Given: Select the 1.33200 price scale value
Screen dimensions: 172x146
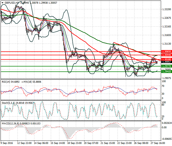Looking at the screenshot, I should click(x=167, y=9).
